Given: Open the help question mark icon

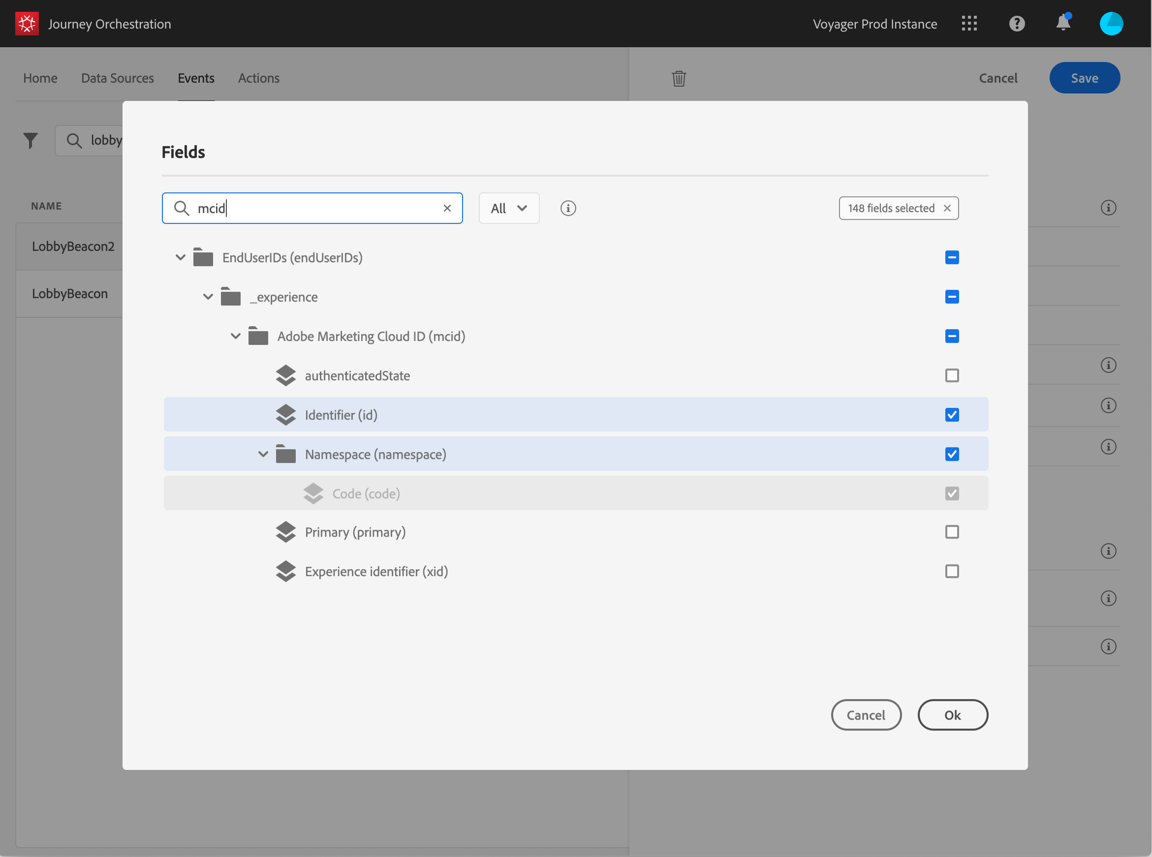Looking at the screenshot, I should click(x=1017, y=24).
